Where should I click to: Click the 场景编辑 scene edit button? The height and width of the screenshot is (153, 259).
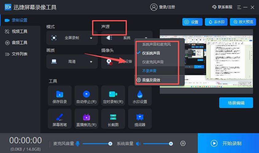click(x=236, y=103)
